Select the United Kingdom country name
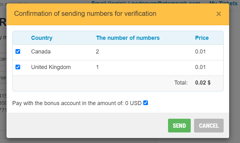Viewport: 240px width, 143px height. (51, 67)
